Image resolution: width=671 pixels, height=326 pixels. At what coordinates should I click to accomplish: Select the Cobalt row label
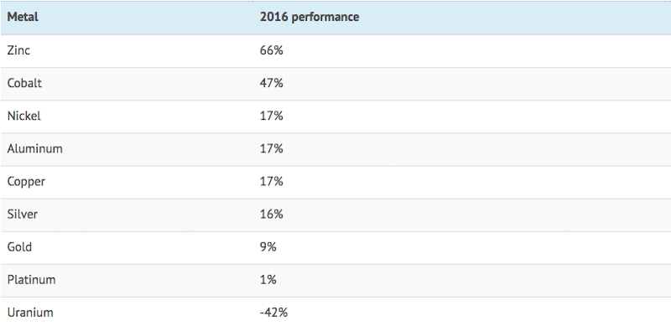click(24, 83)
